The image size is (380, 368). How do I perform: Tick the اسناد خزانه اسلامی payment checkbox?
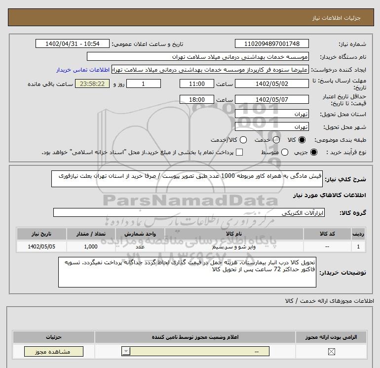click(239, 152)
